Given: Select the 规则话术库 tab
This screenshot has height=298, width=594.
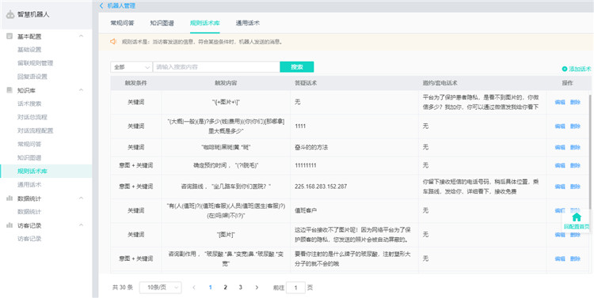Looking at the screenshot, I should pyautogui.click(x=205, y=23).
